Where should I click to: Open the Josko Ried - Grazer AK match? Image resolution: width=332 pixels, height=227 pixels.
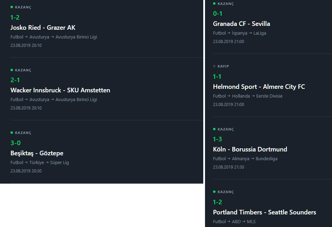tap(43, 28)
